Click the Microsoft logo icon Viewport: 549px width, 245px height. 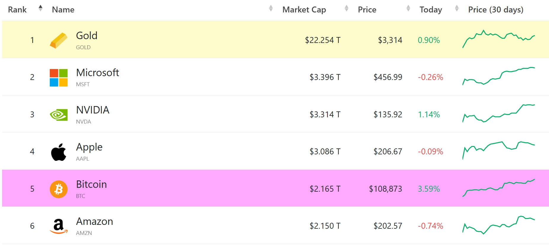point(58,78)
